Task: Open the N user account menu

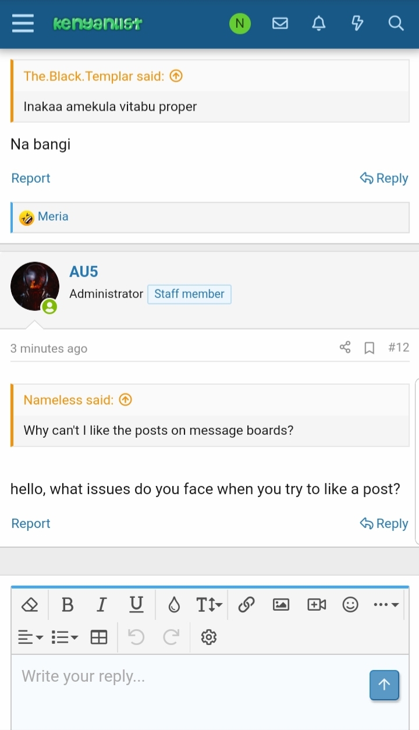Action: click(240, 23)
